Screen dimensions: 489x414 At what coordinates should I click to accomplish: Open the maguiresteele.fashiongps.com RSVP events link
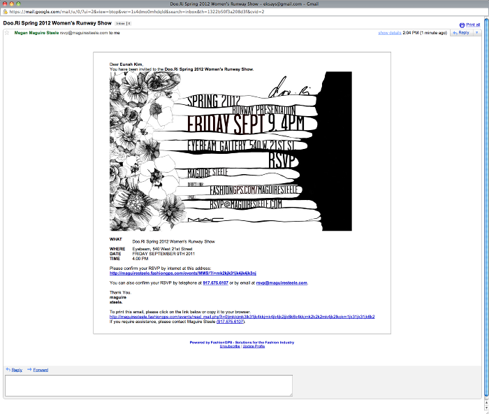click(x=183, y=273)
